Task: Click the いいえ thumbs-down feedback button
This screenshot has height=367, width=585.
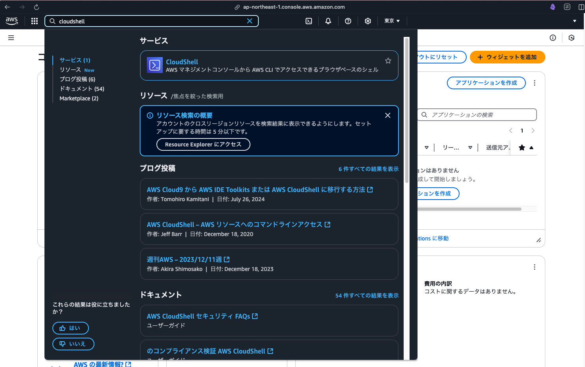Action: tap(73, 344)
